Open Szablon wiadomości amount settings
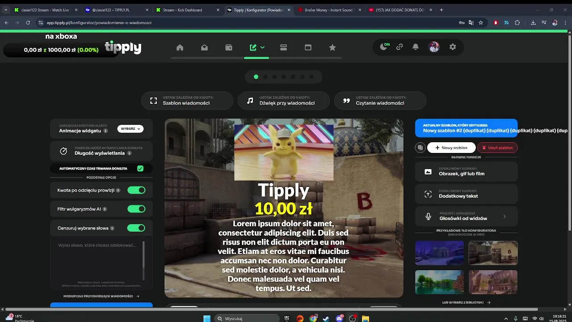This screenshot has height=322, width=572. coord(187,101)
